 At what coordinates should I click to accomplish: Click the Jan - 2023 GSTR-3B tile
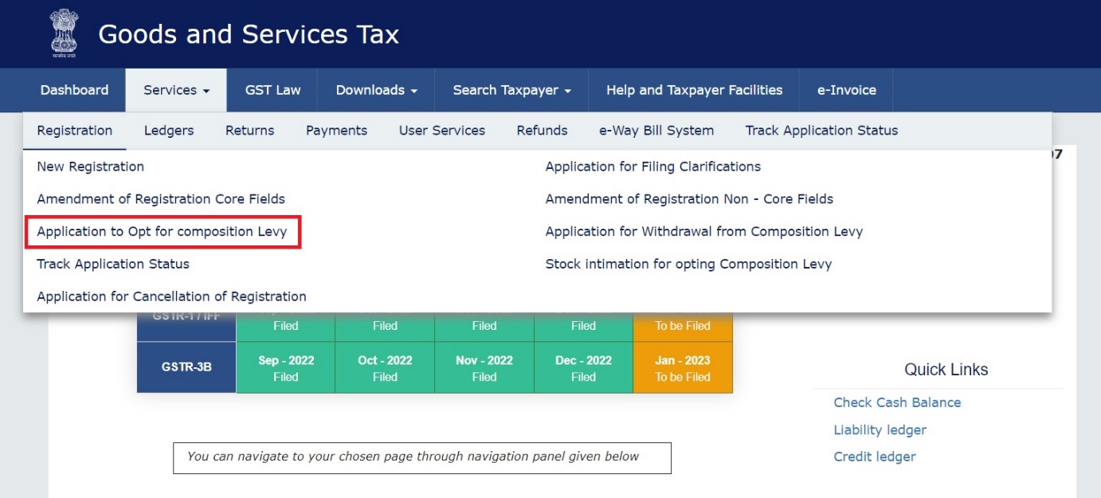coord(682,368)
